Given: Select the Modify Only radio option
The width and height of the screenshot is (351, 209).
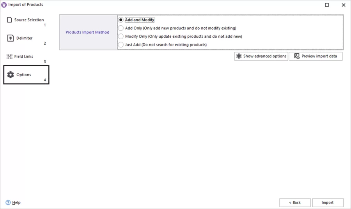Looking at the screenshot, I should [121, 36].
